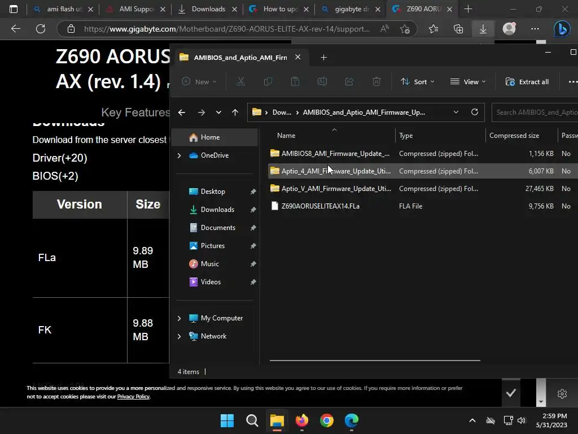This screenshot has height=434, width=578.
Task: Click the Share icon in Explorer toolbar
Action: coord(349,81)
